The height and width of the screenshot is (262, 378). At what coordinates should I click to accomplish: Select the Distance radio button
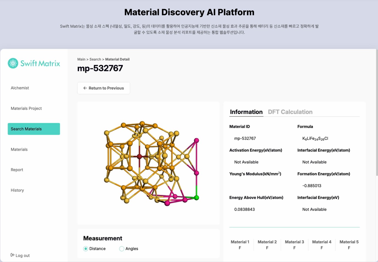[x=86, y=249]
